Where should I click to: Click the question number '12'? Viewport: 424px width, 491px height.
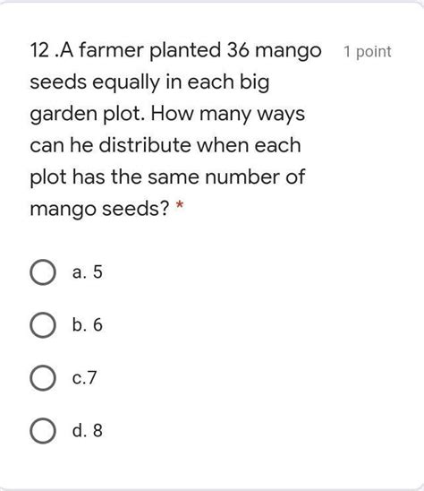click(x=39, y=50)
